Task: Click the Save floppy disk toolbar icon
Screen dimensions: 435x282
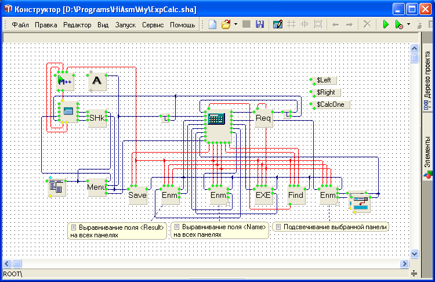Action: coord(260,24)
